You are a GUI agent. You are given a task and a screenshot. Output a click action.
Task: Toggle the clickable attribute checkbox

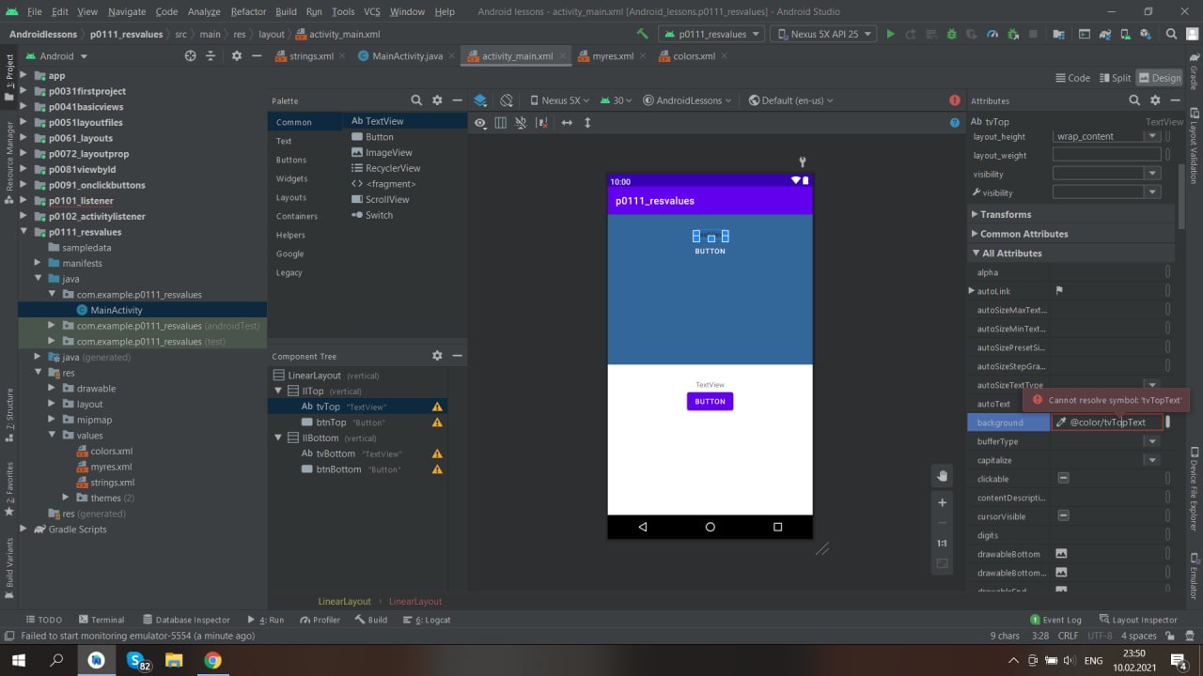coord(1063,479)
